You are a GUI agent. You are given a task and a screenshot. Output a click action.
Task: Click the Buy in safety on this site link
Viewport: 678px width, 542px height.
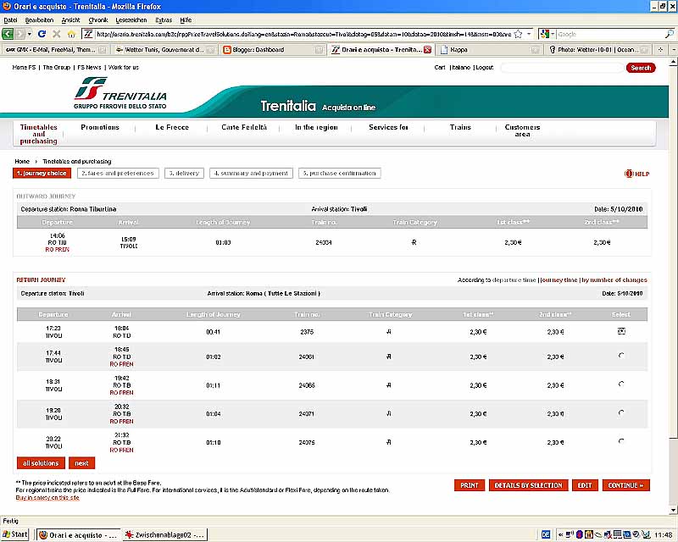[x=47, y=497]
